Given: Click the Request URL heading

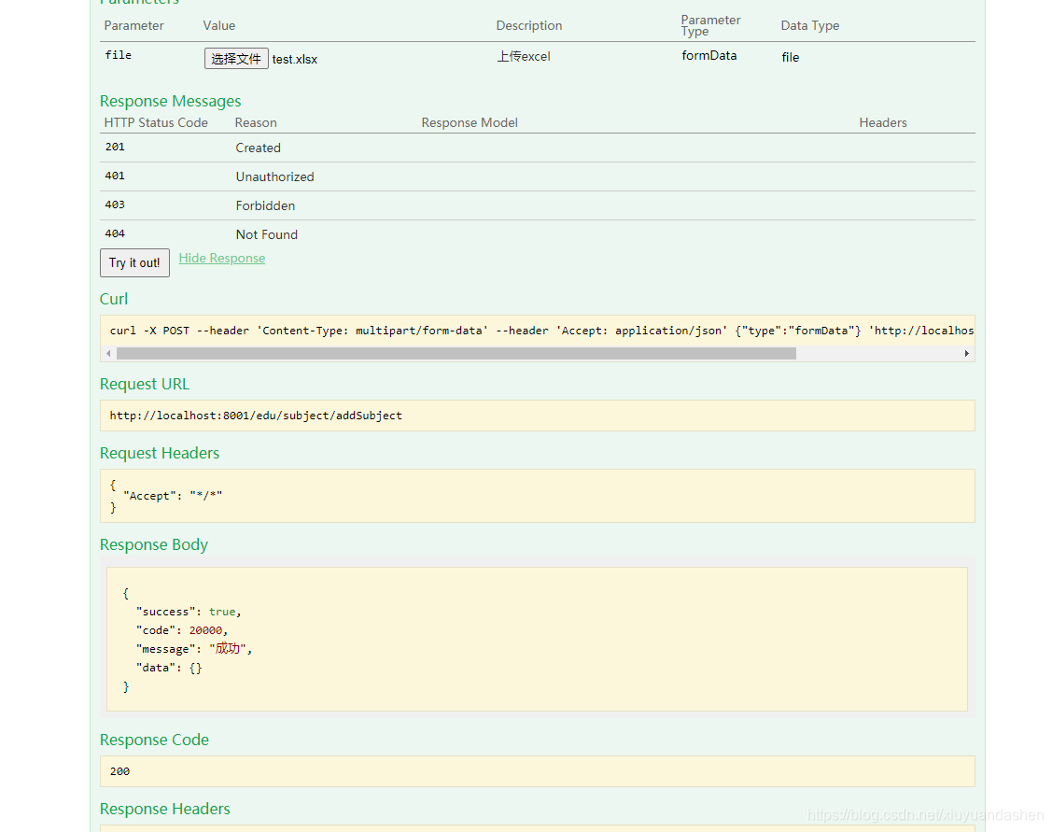Looking at the screenshot, I should [145, 385].
